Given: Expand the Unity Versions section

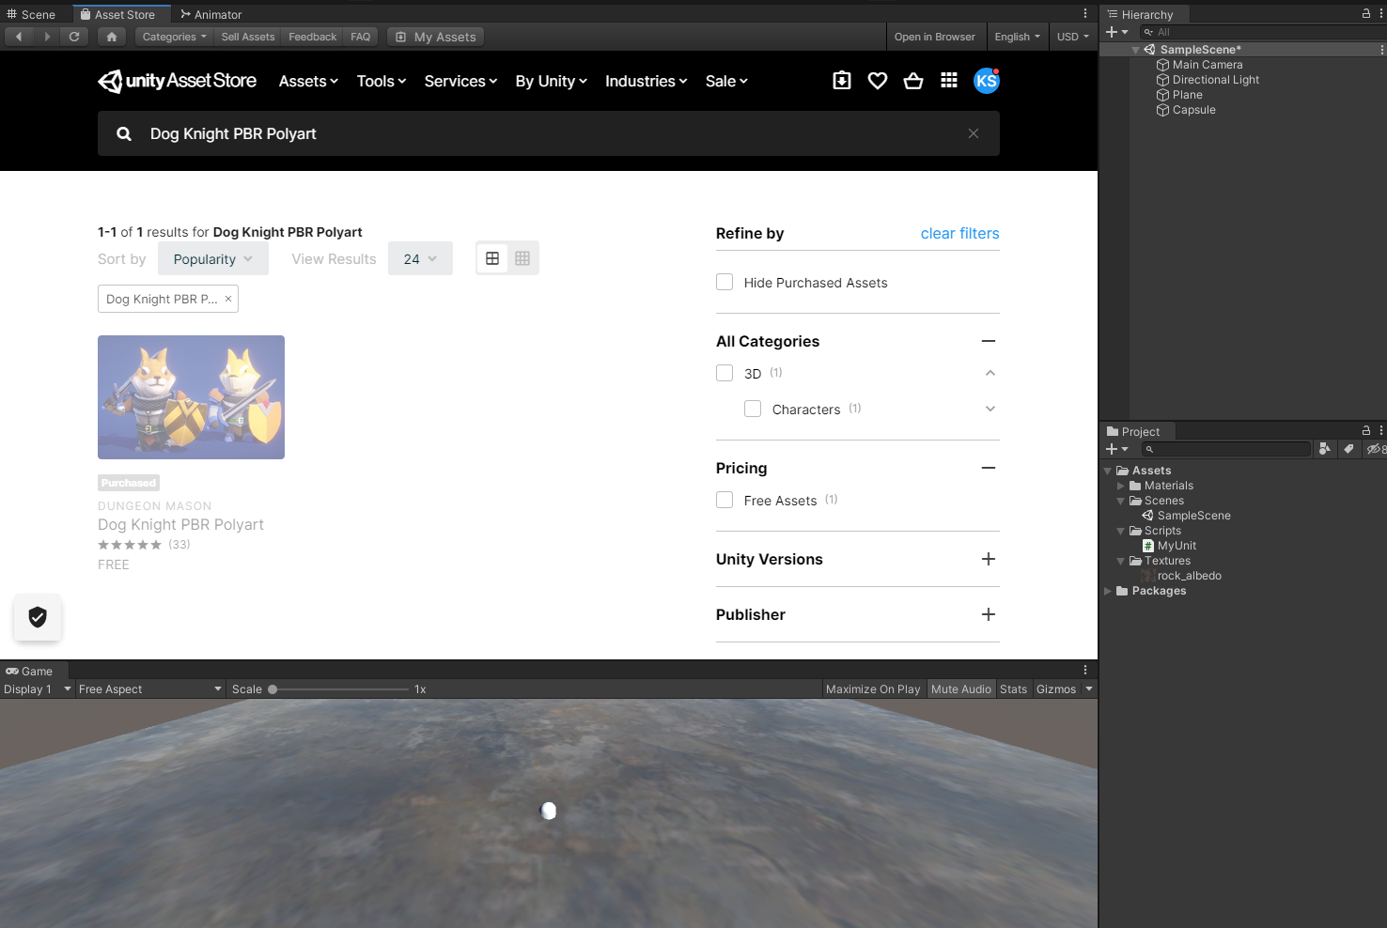Looking at the screenshot, I should 989,559.
